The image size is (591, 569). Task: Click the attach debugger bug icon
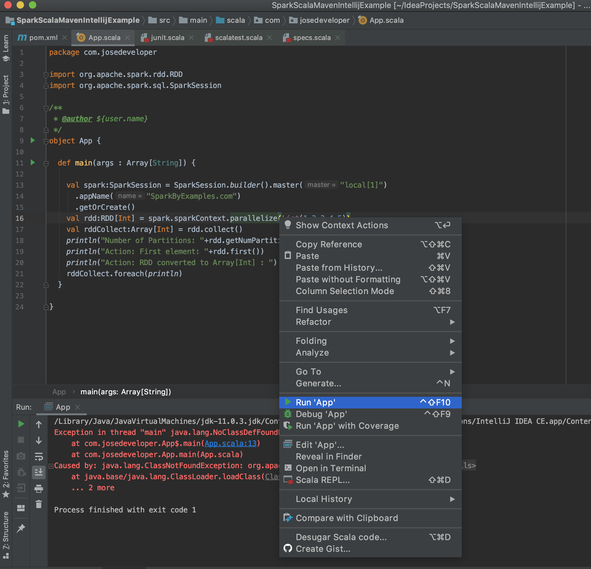point(21,472)
